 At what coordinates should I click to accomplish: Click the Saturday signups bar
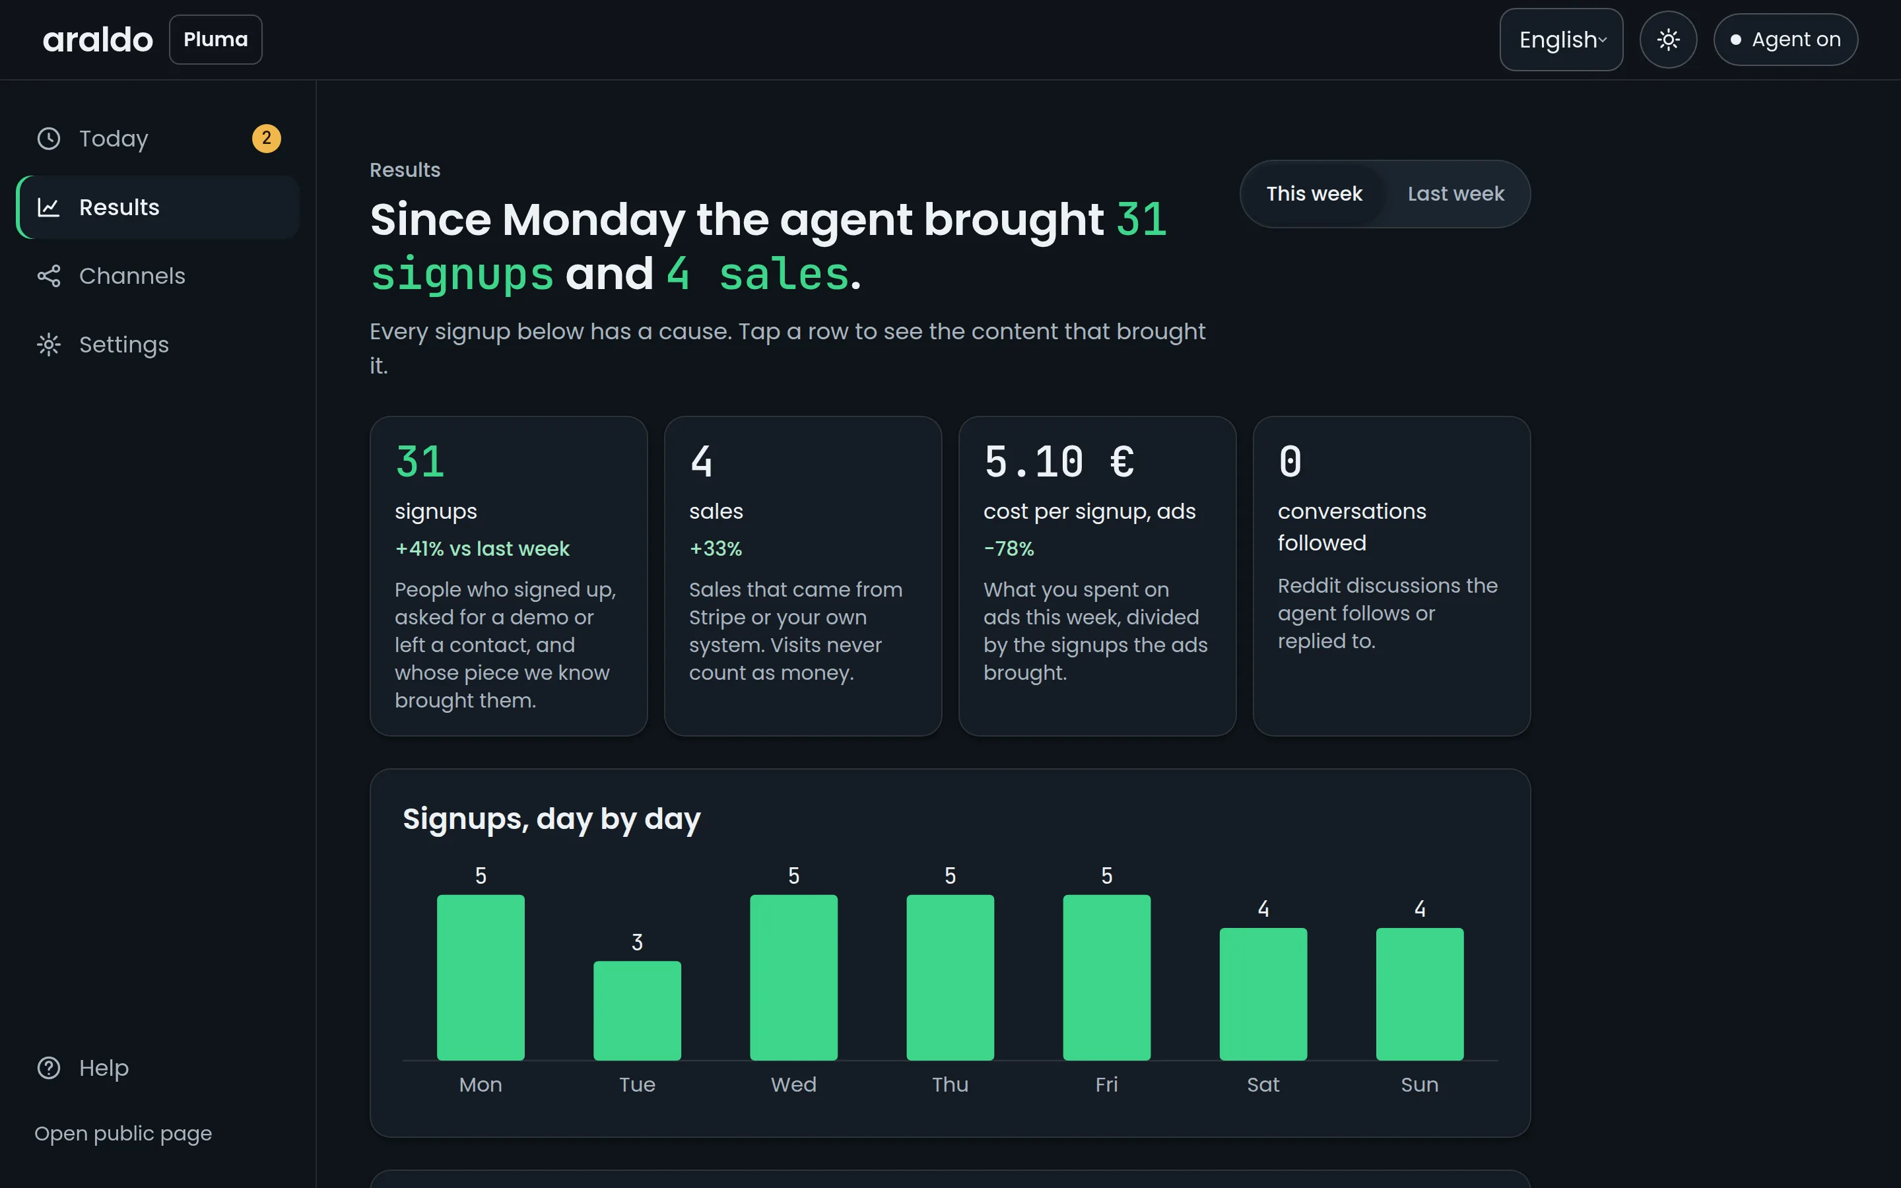point(1263,994)
